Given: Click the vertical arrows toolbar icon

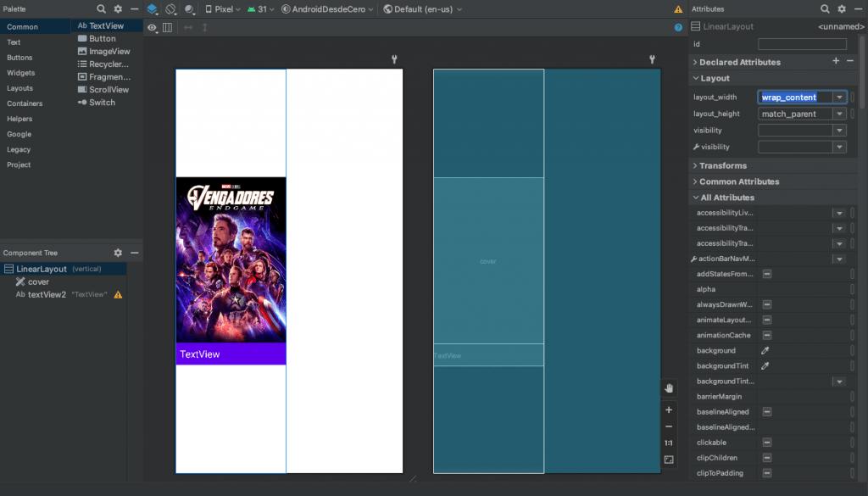Looking at the screenshot, I should click(x=205, y=27).
